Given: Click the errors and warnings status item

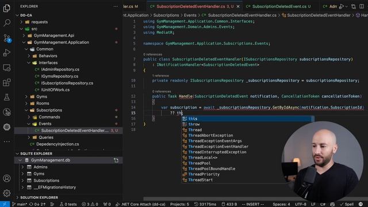Looking at the screenshot, I should (x=90, y=204).
